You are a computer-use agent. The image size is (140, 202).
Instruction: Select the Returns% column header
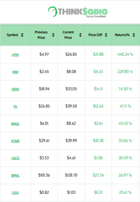pyautogui.click(x=126, y=35)
